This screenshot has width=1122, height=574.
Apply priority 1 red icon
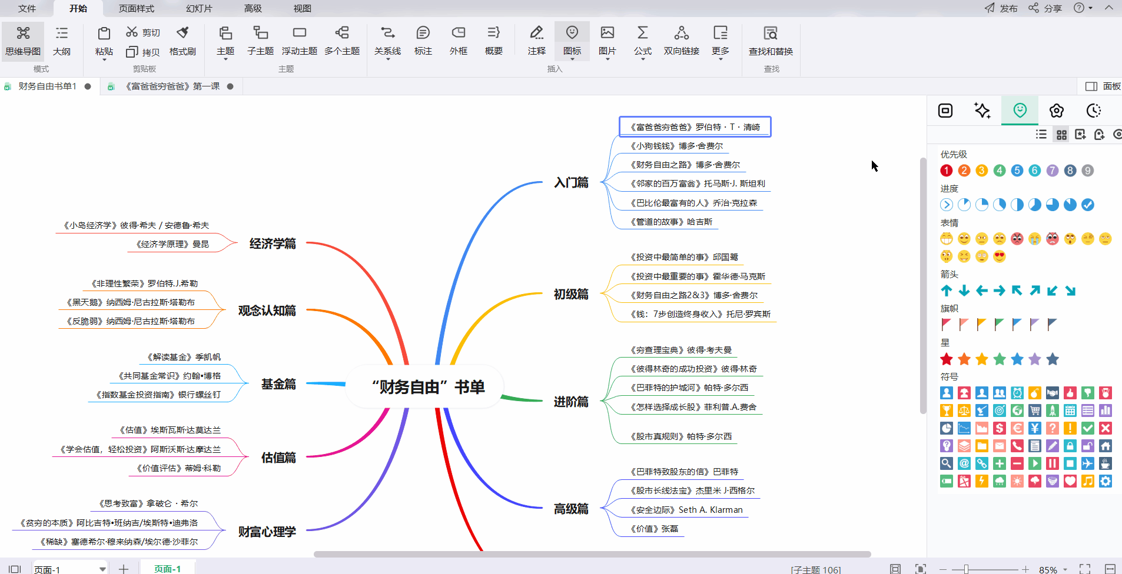click(x=947, y=171)
